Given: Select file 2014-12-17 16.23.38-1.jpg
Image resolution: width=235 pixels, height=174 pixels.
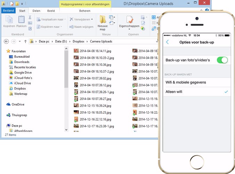Looking at the screenshot, I should pos(94,126).
